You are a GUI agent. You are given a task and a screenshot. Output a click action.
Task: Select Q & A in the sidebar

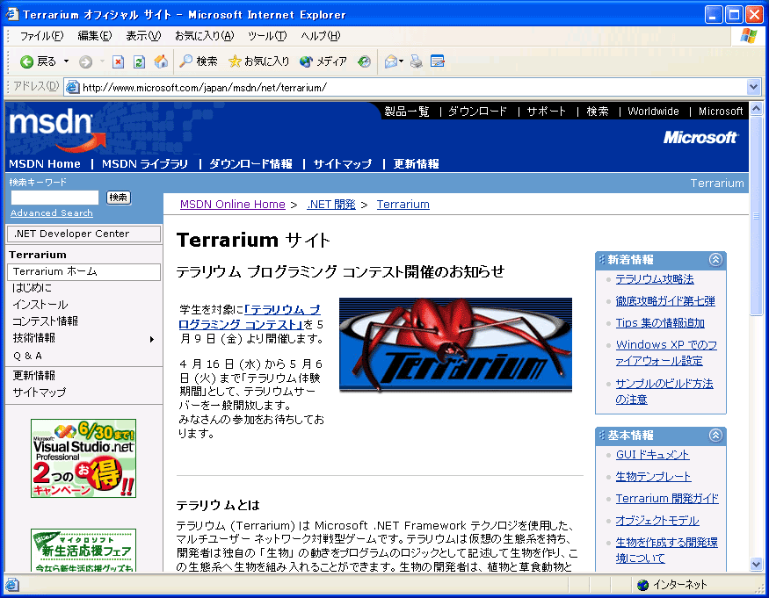click(27, 356)
